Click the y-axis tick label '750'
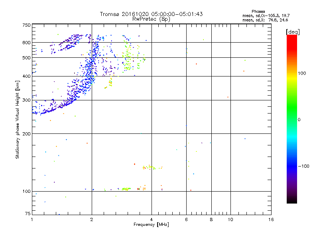Screen dimensions: 319x239 [26, 25]
